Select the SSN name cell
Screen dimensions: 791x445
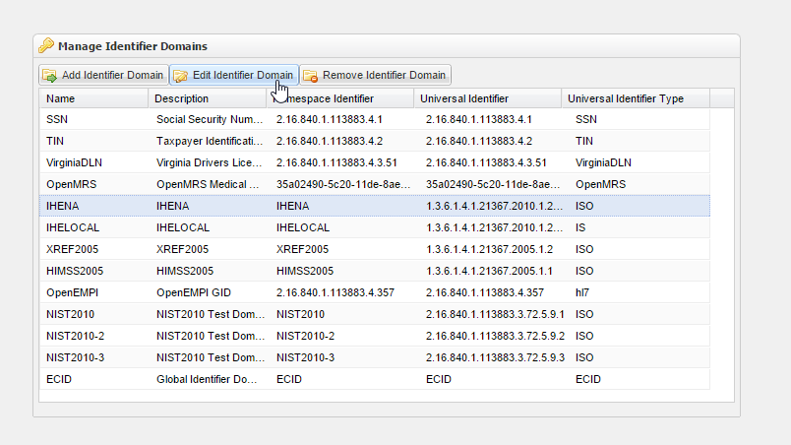[x=57, y=119]
